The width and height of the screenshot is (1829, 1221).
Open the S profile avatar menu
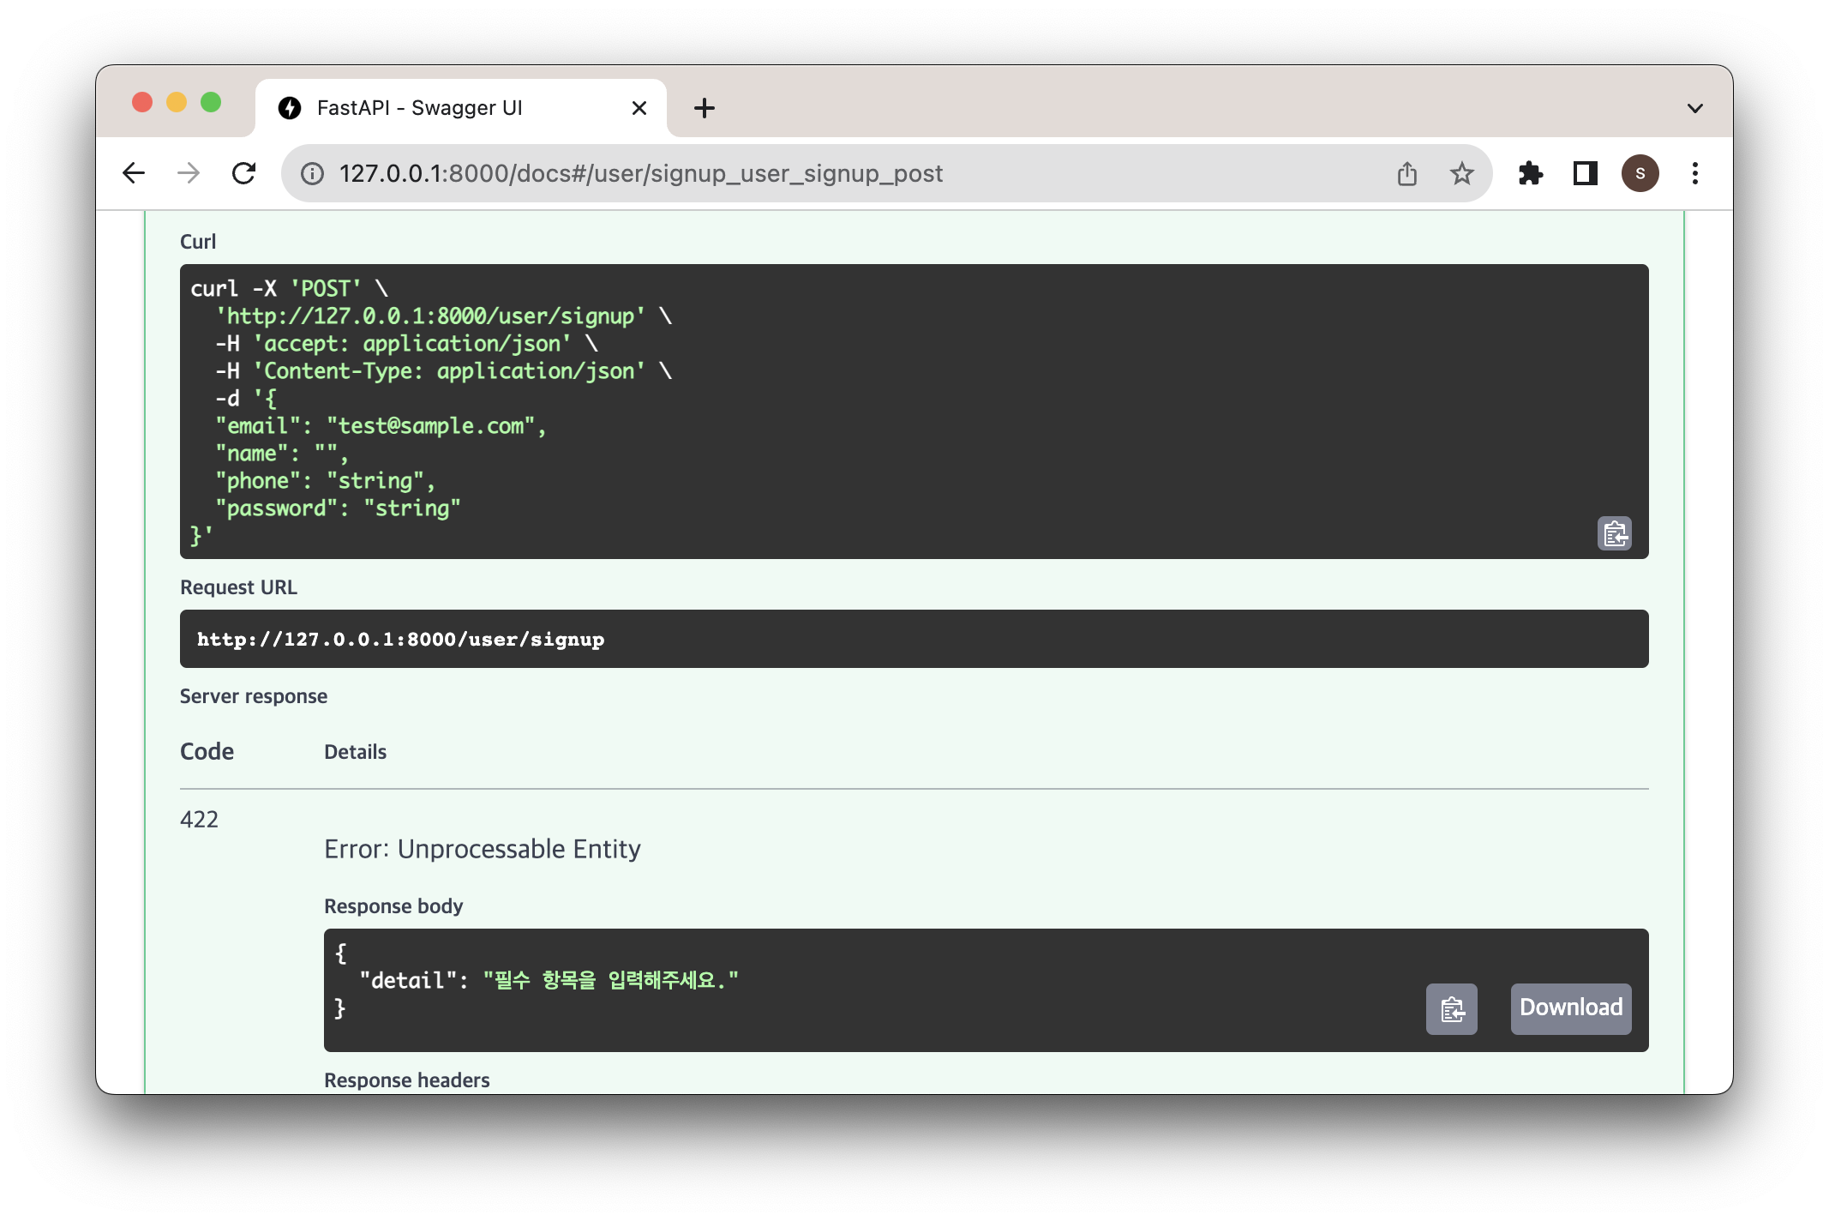tap(1640, 174)
